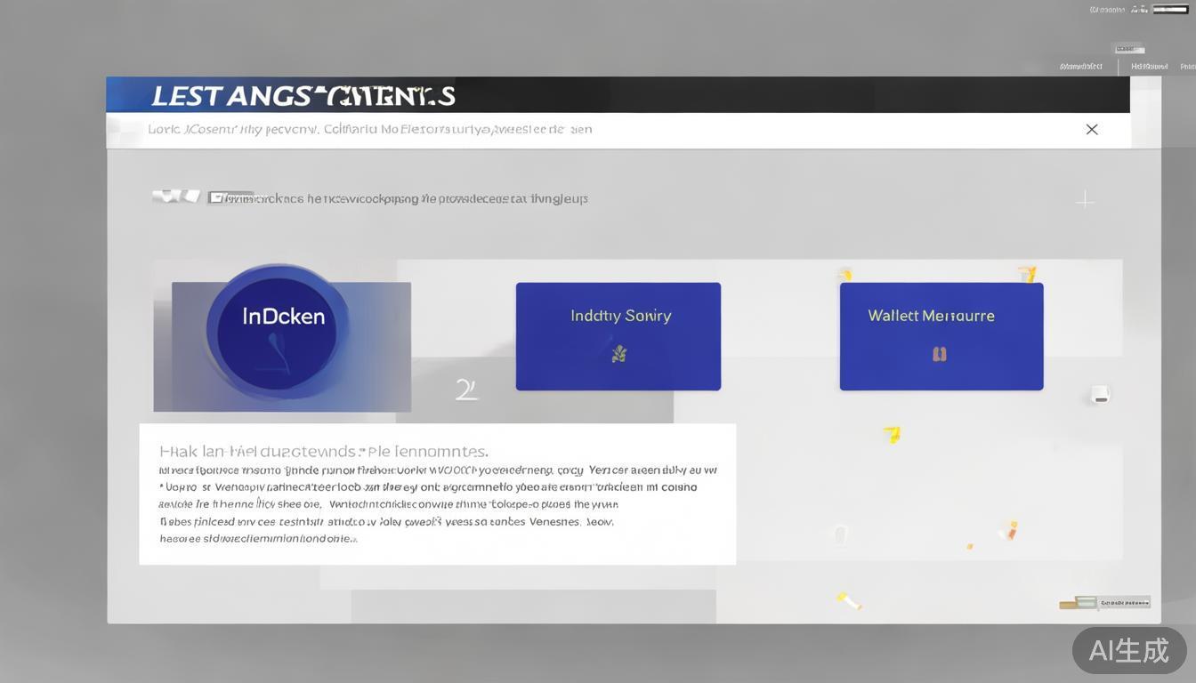Click the yellow flag icon below the Wallett card
Image resolution: width=1196 pixels, height=683 pixels.
pos(892,434)
